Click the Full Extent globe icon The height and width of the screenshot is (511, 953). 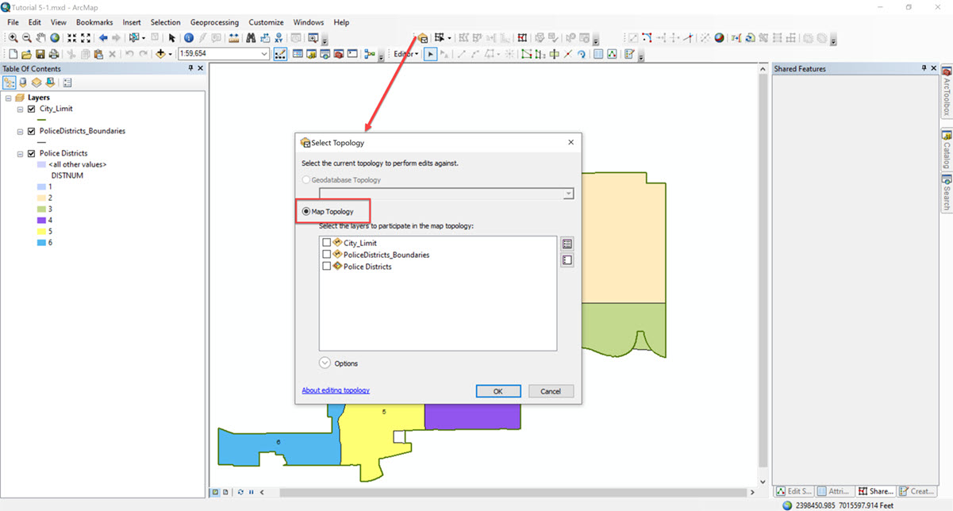55,37
